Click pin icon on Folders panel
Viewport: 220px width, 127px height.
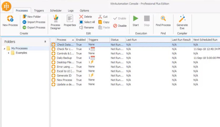pos(45,41)
